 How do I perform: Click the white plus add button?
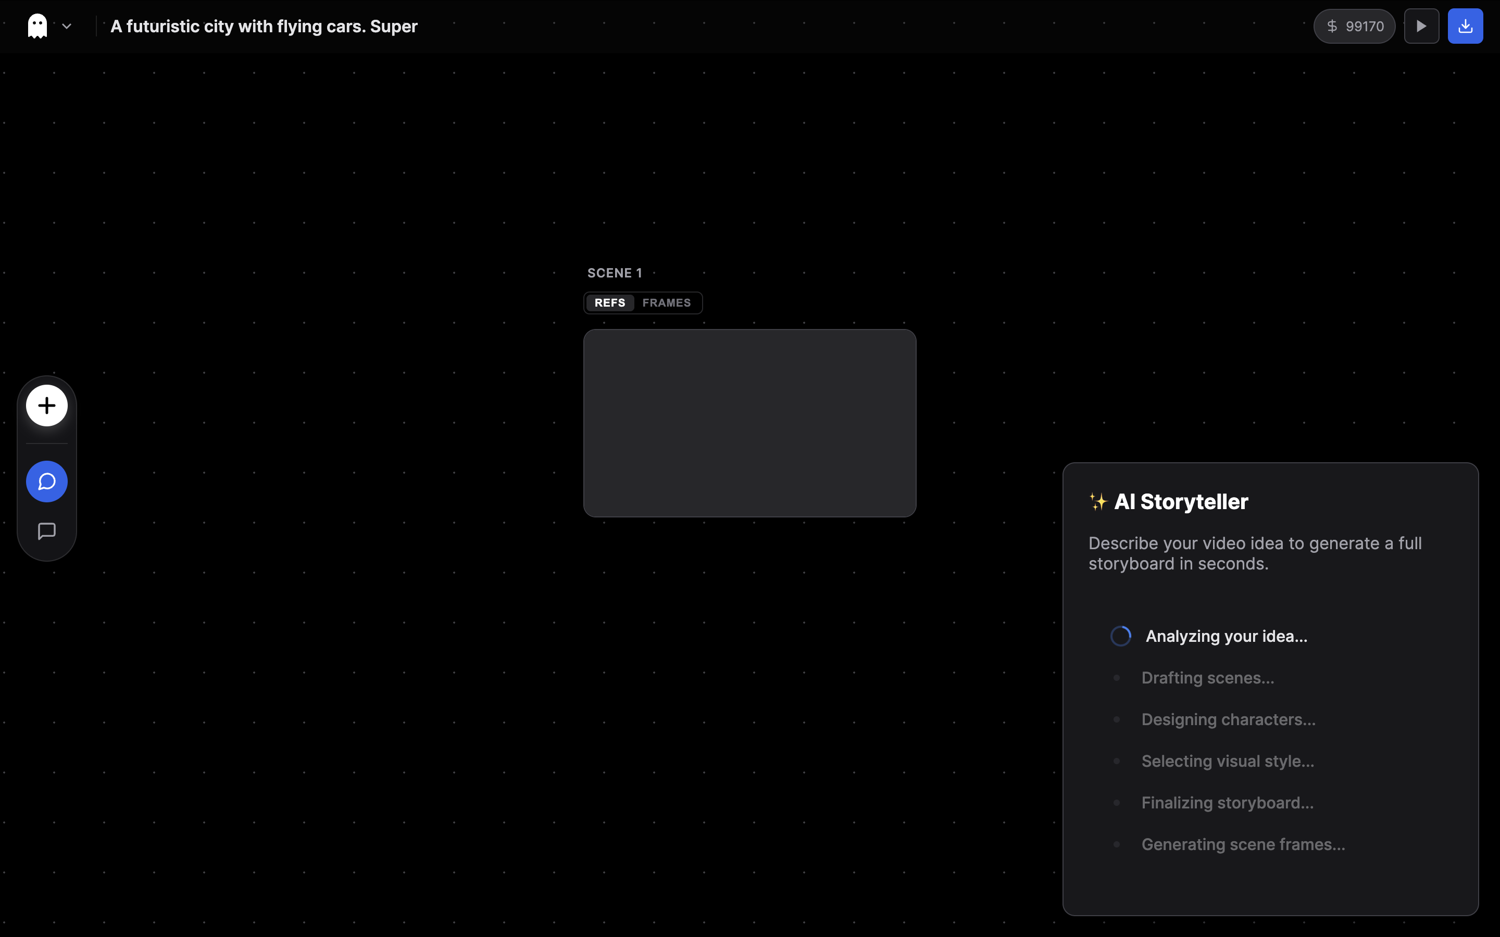(x=46, y=406)
